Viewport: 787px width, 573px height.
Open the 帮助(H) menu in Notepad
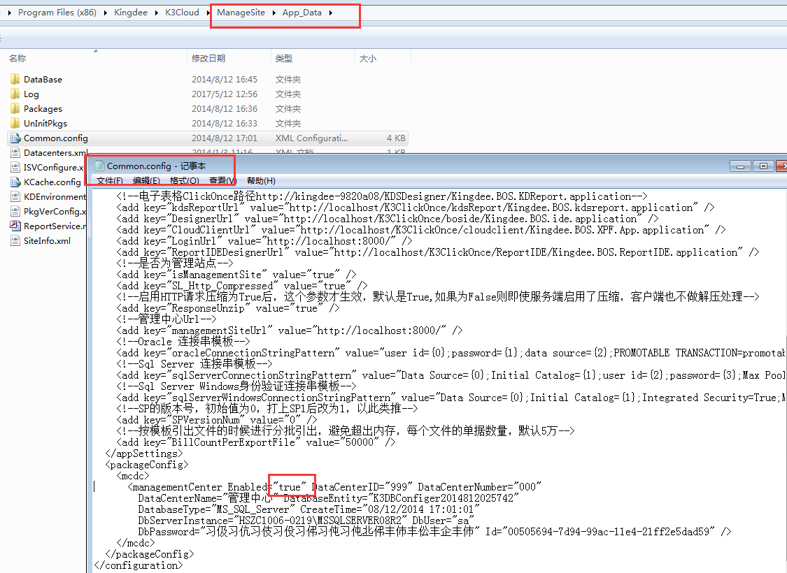[261, 180]
